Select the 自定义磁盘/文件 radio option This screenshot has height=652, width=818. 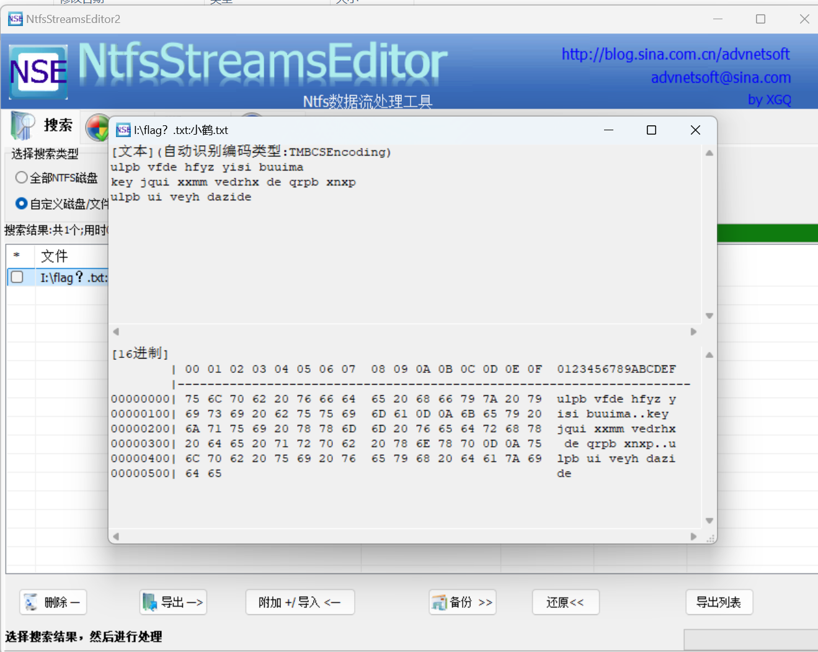[x=61, y=203]
